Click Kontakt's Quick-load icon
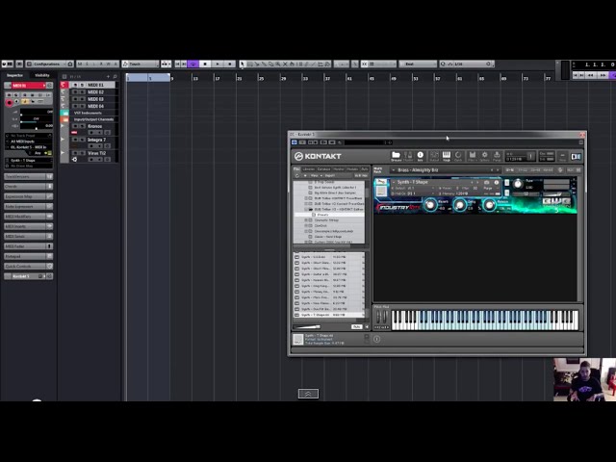Viewport: 616px width, 462px height. pos(458,156)
